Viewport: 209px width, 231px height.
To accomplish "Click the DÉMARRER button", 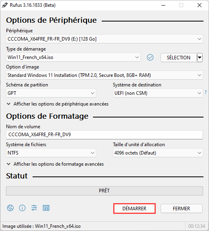I will point(134,208).
